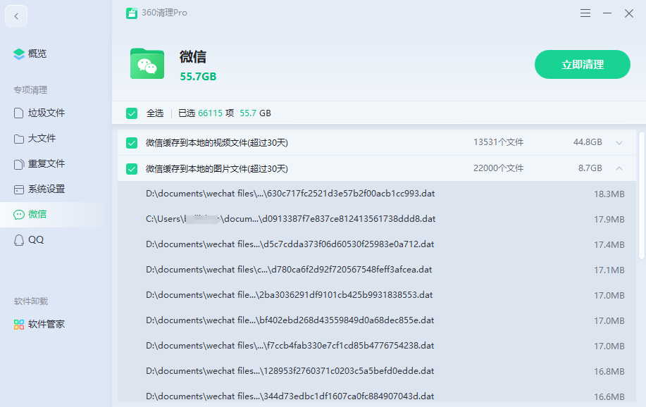Screen dimensions: 646x407
Task: Click the 微信 chat bubble sidebar icon
Action: (18, 215)
